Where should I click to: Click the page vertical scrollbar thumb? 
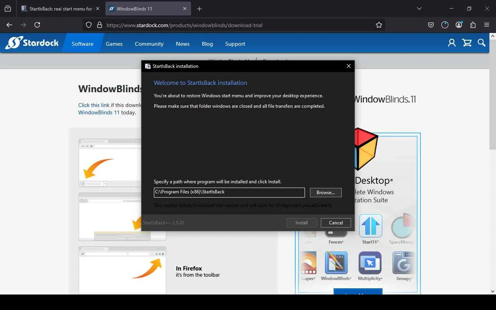point(493,94)
